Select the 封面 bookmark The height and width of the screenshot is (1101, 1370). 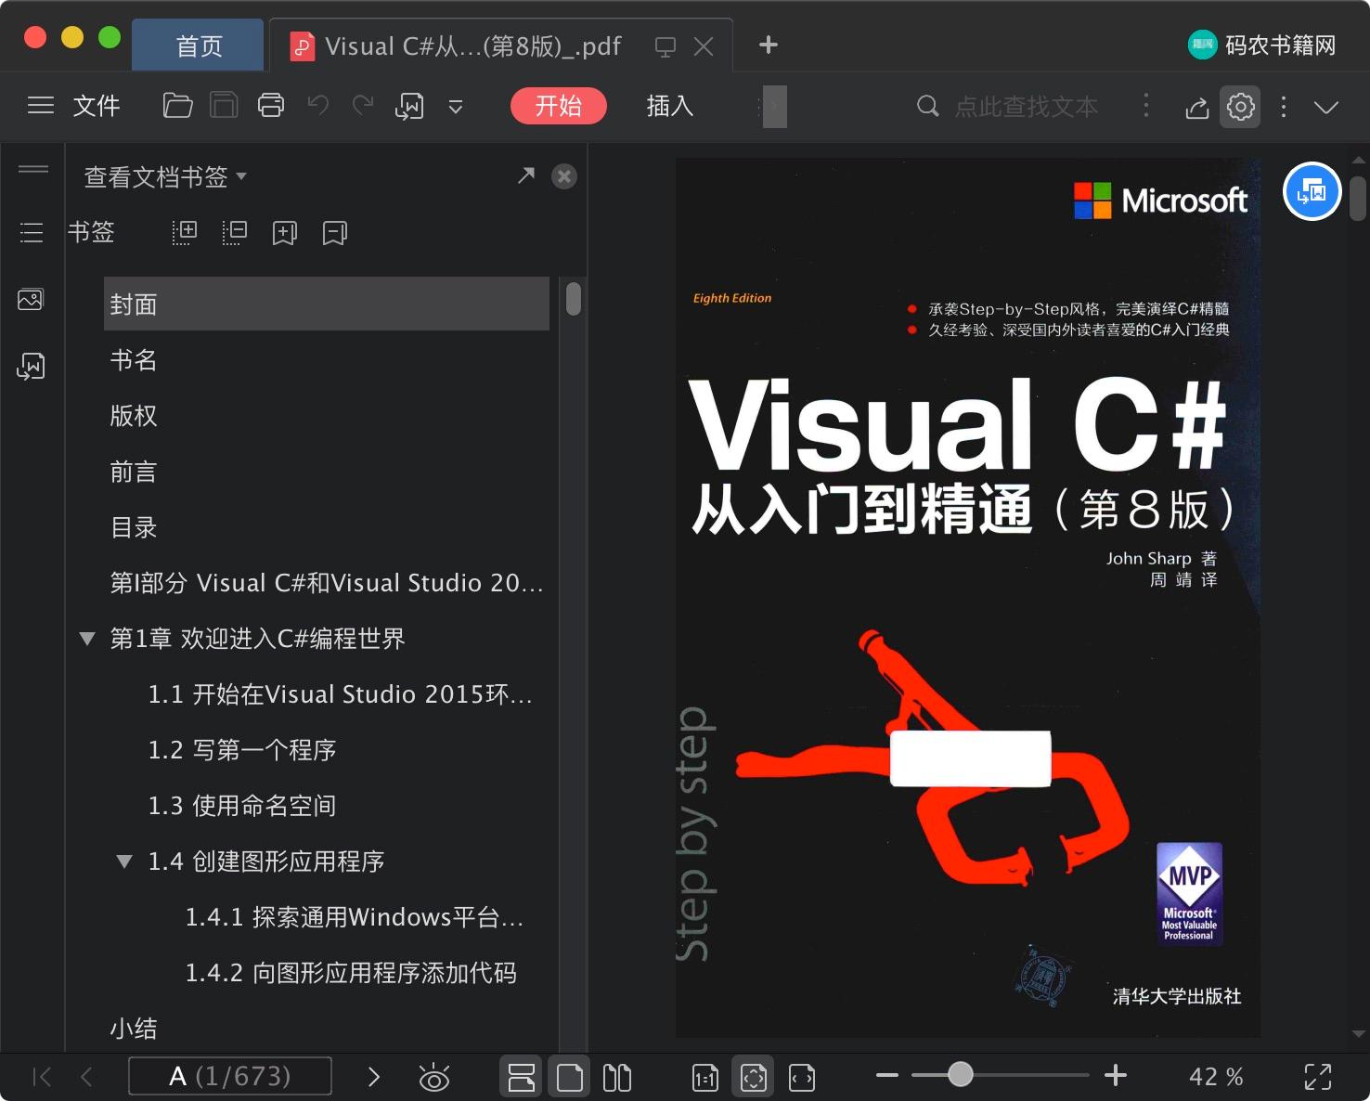pos(327,304)
